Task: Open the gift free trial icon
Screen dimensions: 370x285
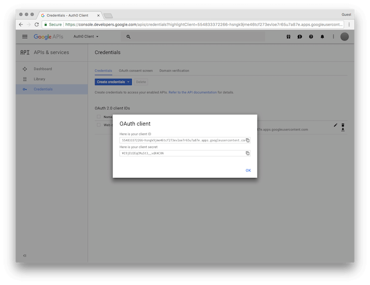Action: coord(289,36)
